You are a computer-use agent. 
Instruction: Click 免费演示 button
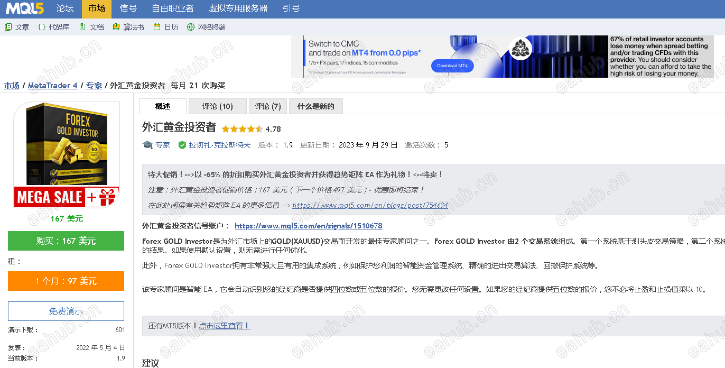point(66,311)
